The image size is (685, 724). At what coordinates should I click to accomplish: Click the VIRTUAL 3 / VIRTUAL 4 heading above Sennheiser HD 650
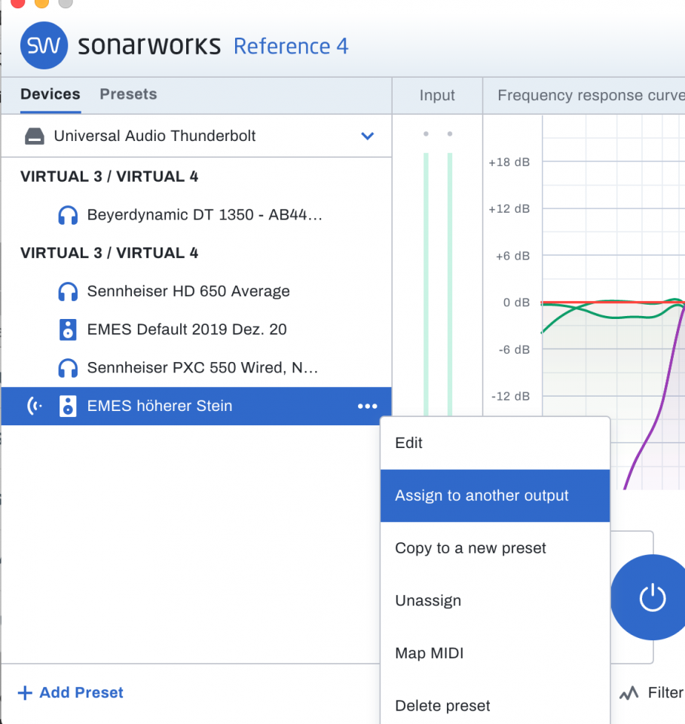point(109,253)
